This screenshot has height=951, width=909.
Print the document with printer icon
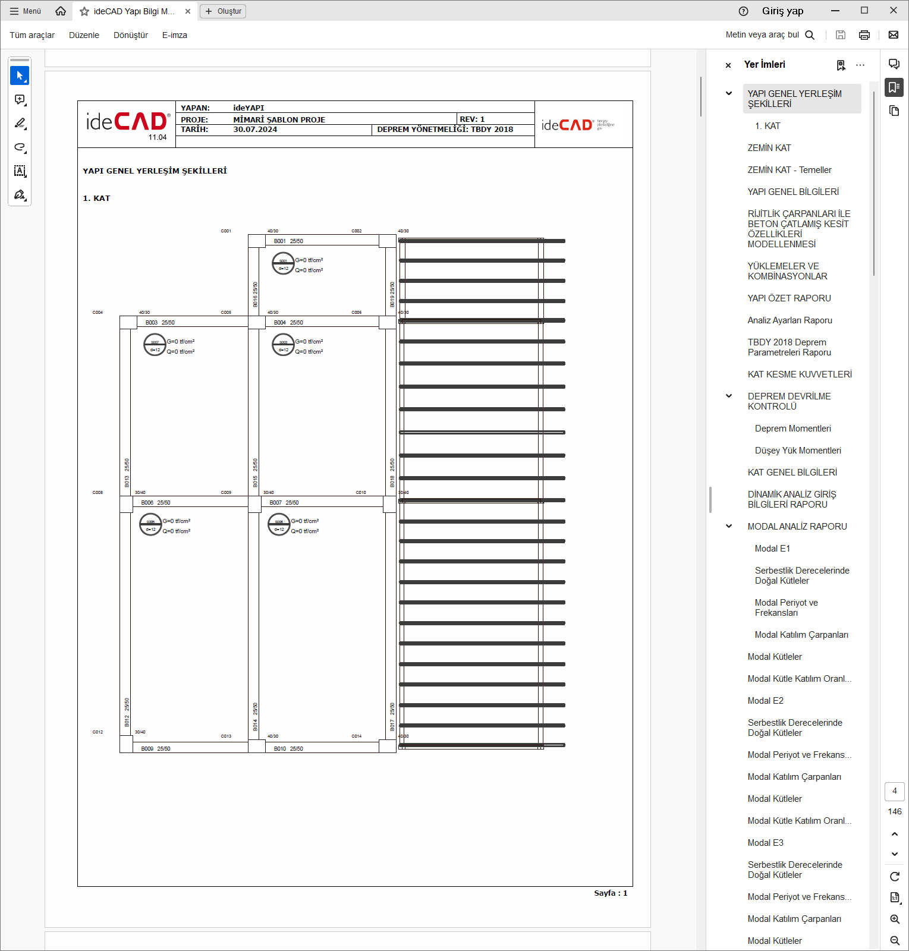[864, 35]
